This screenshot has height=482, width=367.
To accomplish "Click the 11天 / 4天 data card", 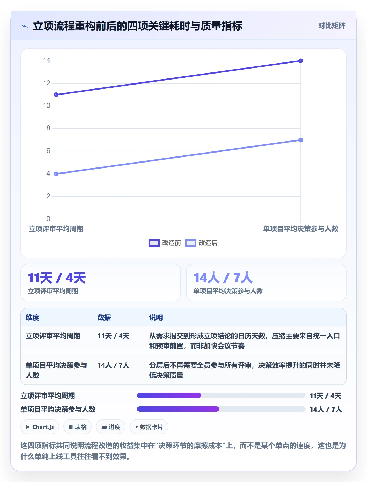I will coord(101,282).
